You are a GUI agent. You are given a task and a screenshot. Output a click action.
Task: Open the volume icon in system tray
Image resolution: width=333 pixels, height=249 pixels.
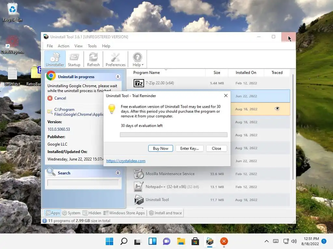(x=294, y=241)
